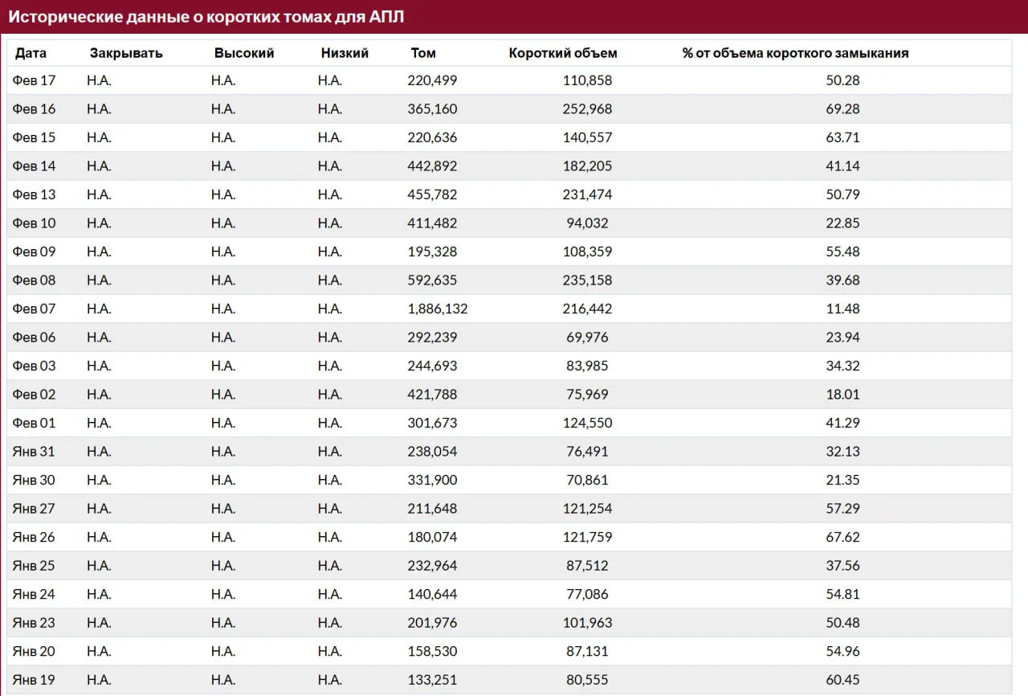This screenshot has width=1028, height=696.
Task: Click the Высокий column header
Action: [244, 53]
